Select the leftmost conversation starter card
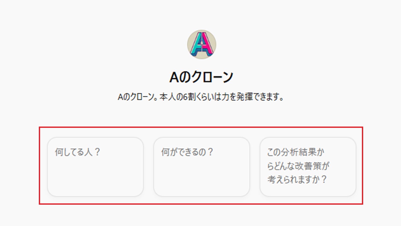Viewport: 401px width, 226px height. [x=95, y=167]
